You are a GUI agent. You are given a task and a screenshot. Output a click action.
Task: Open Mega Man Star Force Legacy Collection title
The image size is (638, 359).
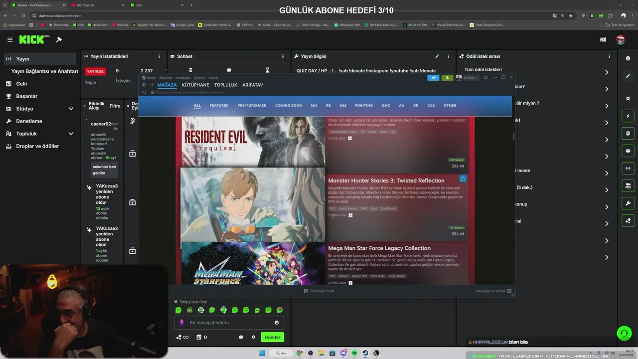(379, 248)
